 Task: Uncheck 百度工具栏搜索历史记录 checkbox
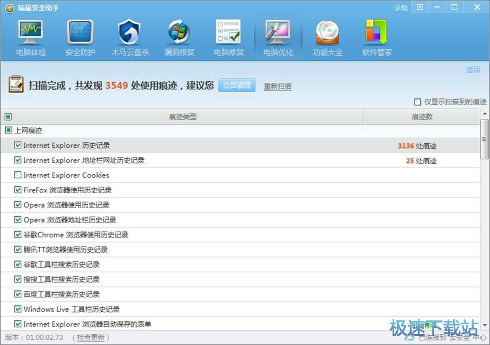tap(18, 294)
